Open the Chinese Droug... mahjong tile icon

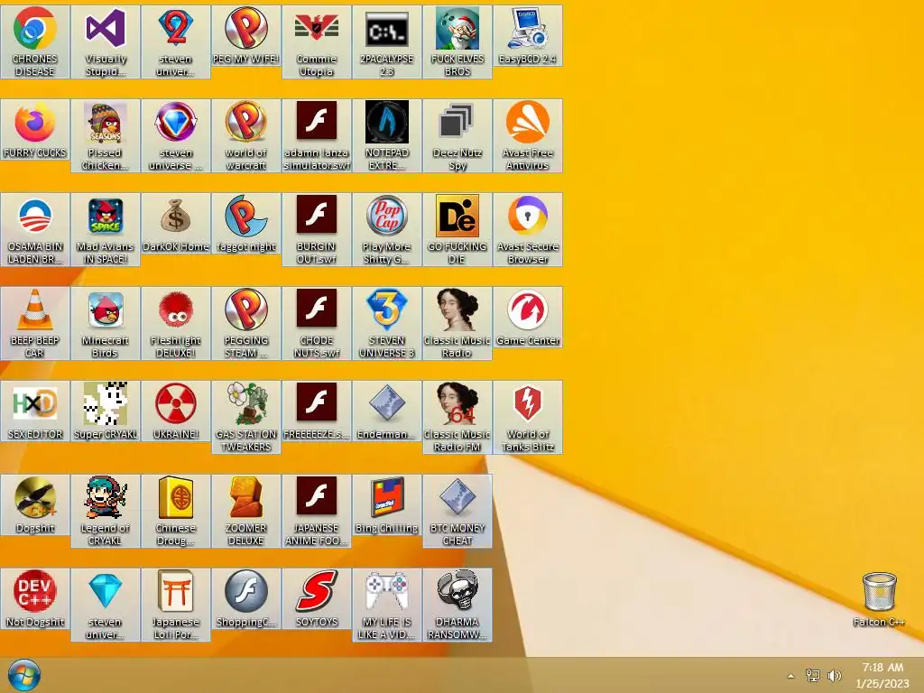176,511
